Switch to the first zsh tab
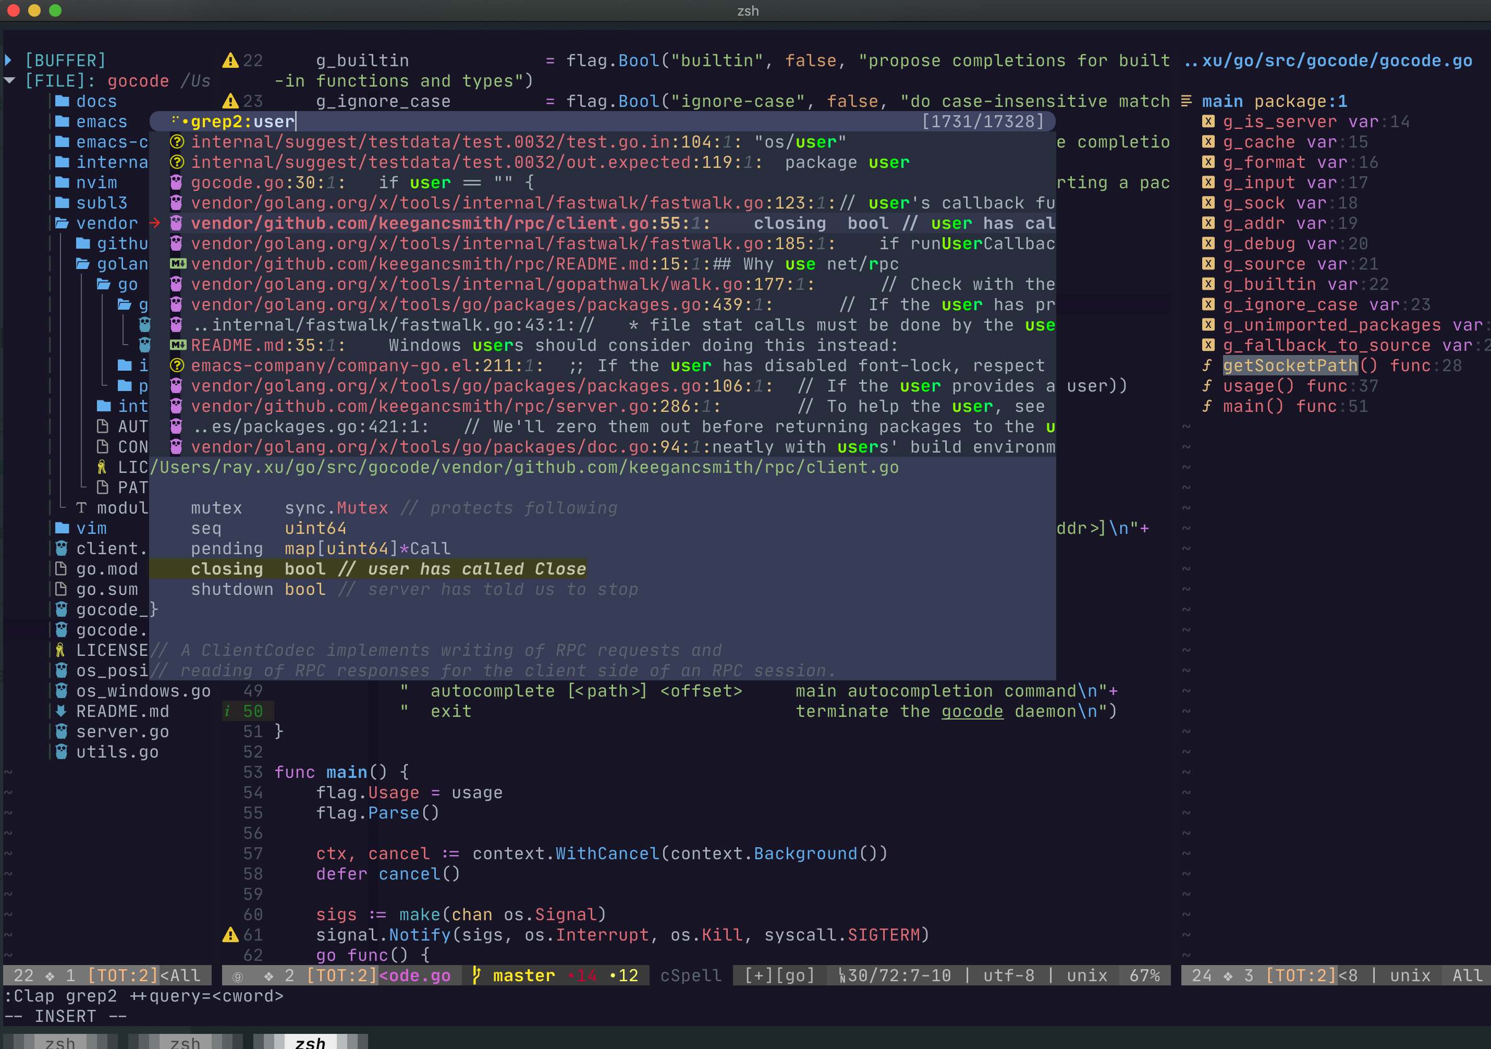1491x1049 pixels. tap(60, 1043)
